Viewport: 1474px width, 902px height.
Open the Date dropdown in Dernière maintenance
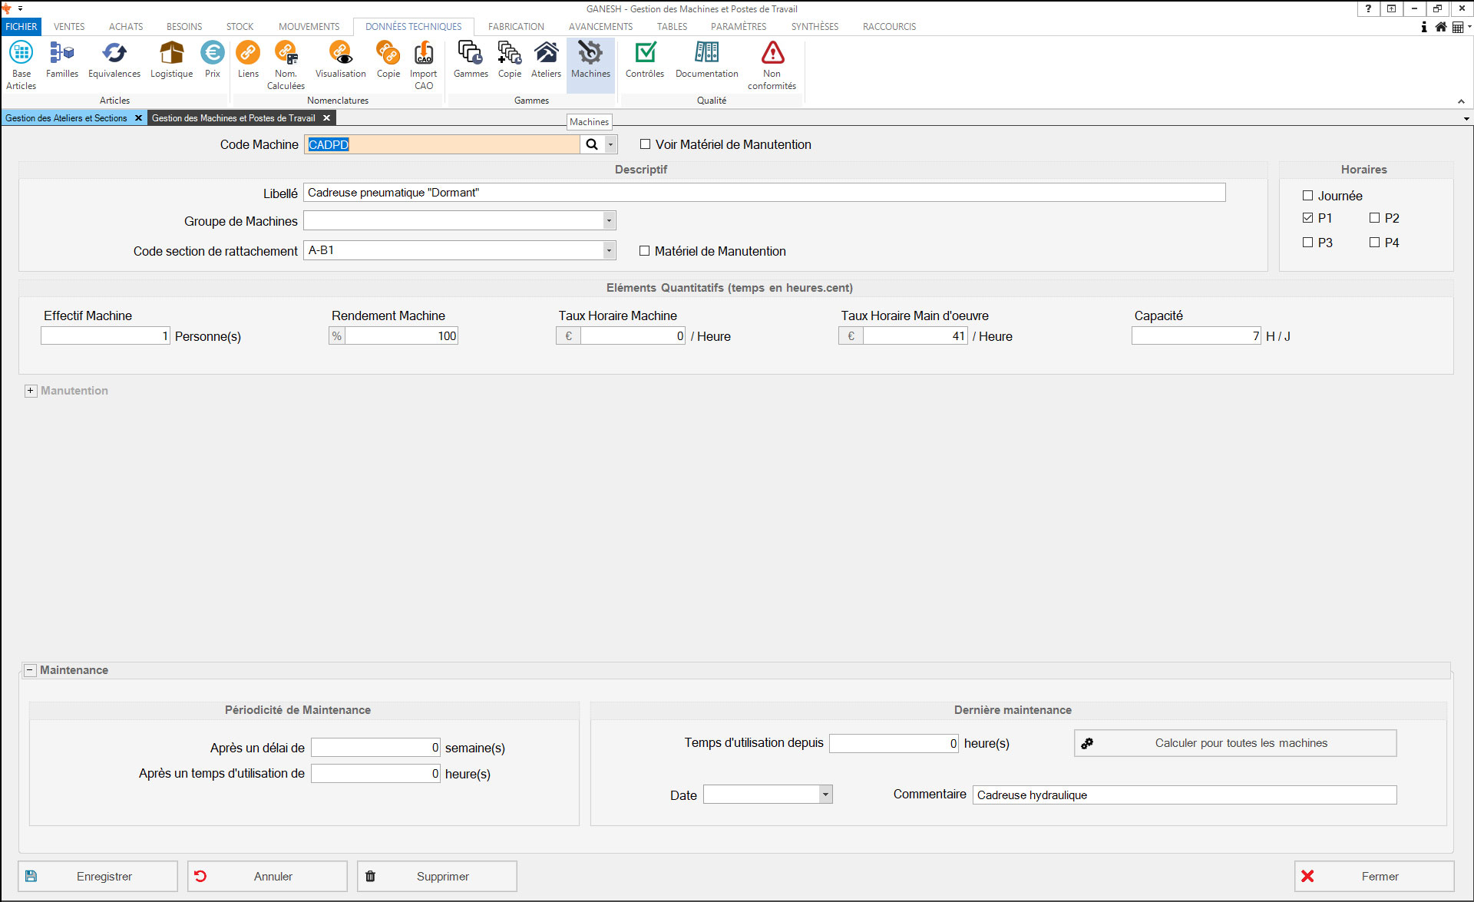coord(825,795)
